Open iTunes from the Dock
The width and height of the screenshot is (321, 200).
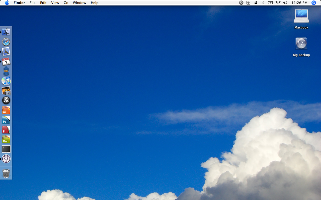tap(6, 81)
